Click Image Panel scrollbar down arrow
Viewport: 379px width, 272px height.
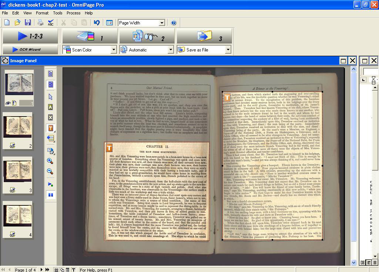point(353,262)
